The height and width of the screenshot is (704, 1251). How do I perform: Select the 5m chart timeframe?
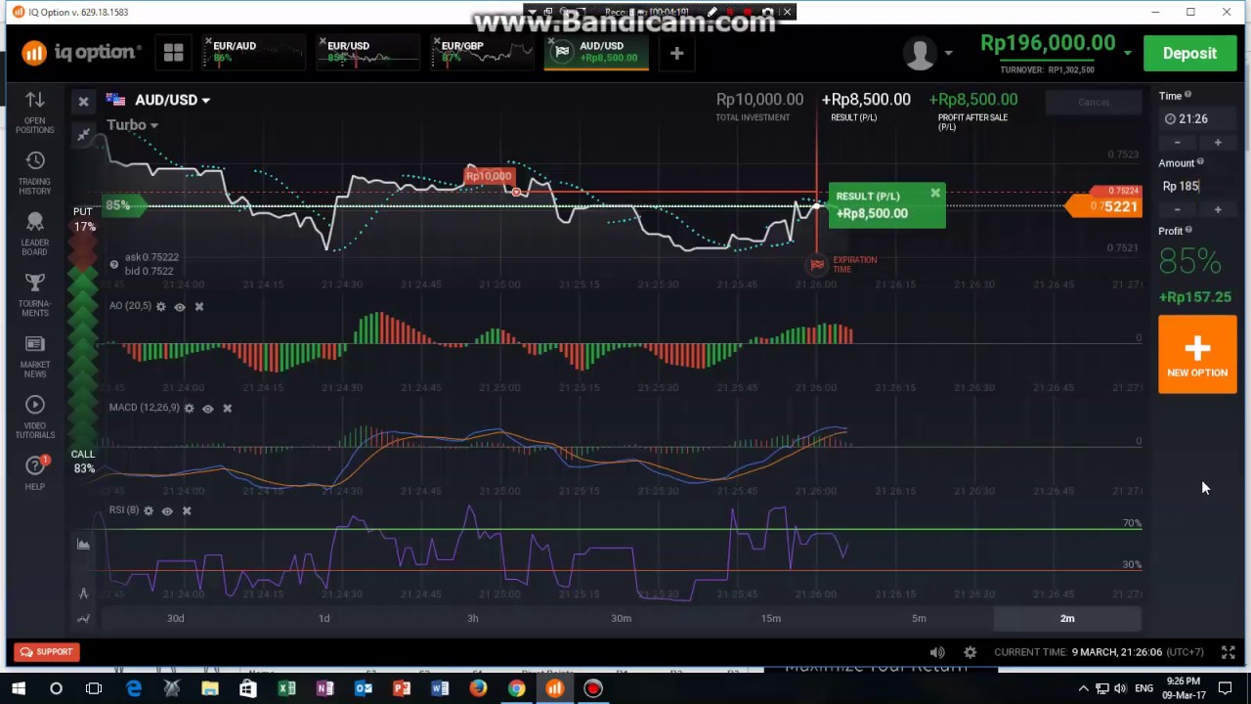919,618
